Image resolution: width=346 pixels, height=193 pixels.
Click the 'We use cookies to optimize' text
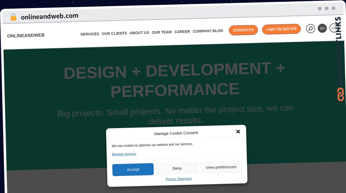[x=152, y=145]
